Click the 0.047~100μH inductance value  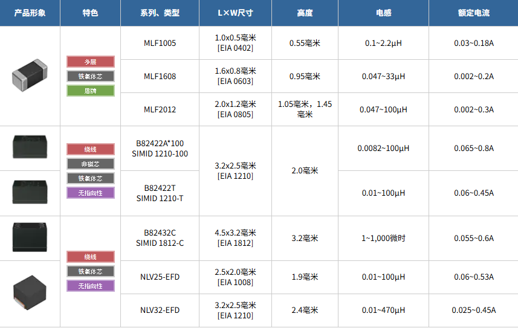coord(383,109)
